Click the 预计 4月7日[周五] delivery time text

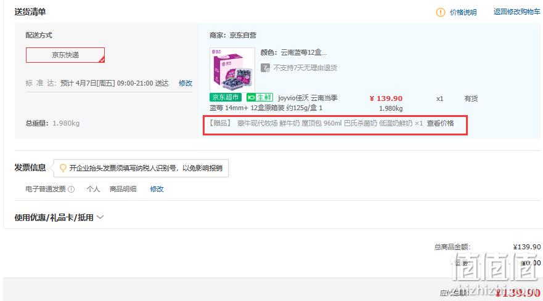[115, 83]
